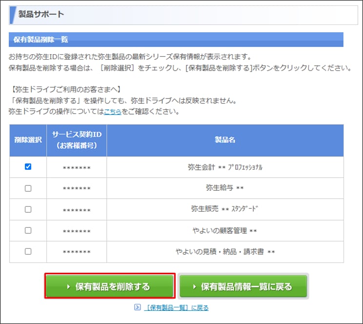Image resolution: width=363 pixels, height=324 pixels.
Task: Click the masked contract ID in 弥生会計 row
Action: [x=77, y=168]
